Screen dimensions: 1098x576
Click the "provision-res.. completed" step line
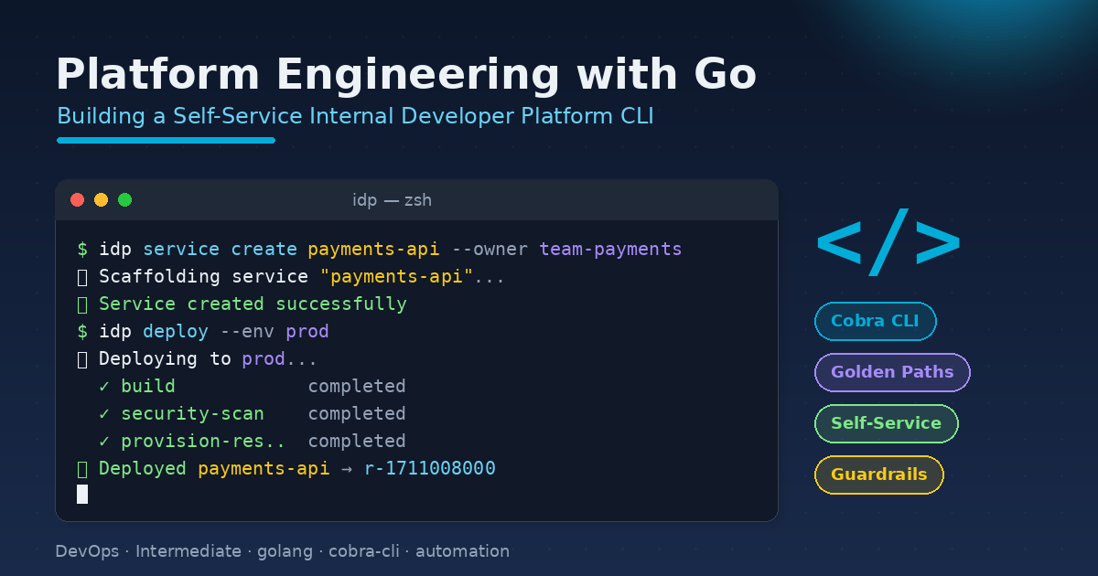pos(252,442)
